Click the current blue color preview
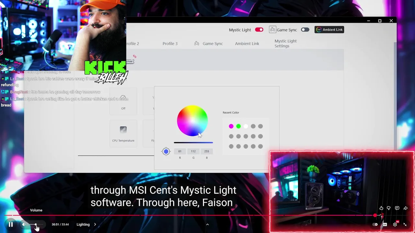 (x=166, y=151)
